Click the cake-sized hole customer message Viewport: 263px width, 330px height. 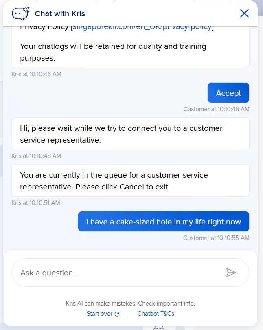pos(164,222)
